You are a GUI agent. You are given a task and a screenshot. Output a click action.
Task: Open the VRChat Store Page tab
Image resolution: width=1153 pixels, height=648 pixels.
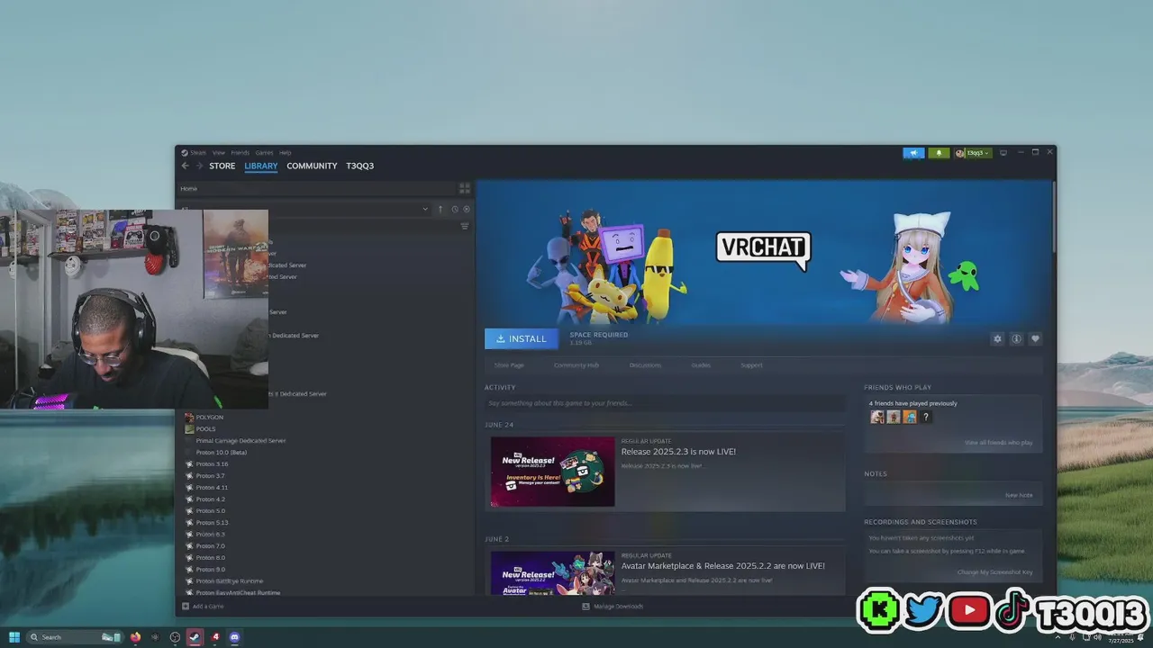point(509,365)
